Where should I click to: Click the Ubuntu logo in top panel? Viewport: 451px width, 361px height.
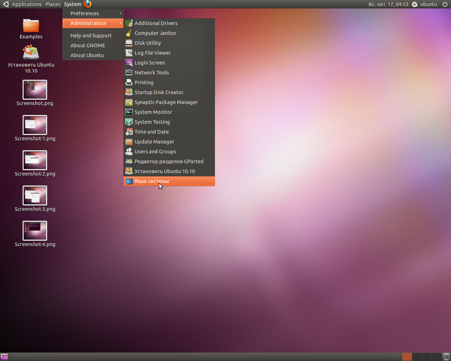pos(6,4)
